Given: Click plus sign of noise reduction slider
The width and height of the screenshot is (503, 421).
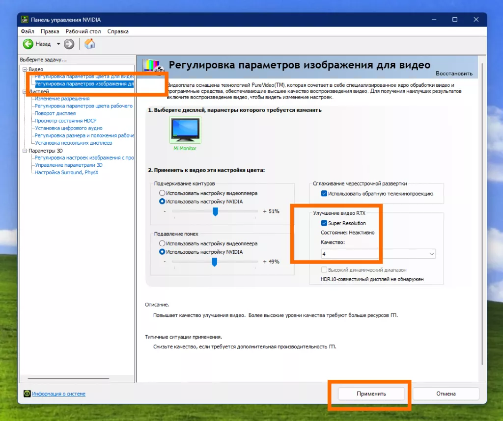Looking at the screenshot, I should 265,262.
